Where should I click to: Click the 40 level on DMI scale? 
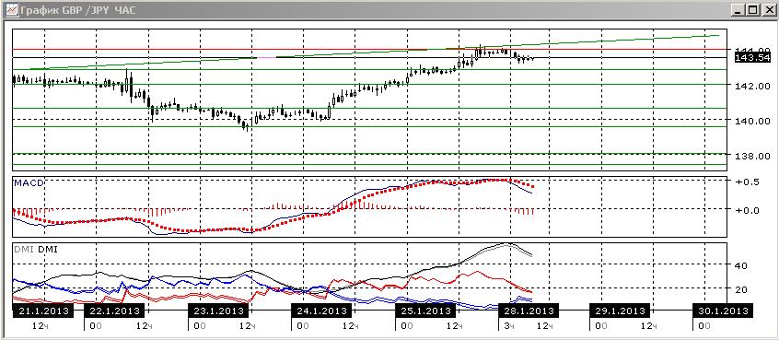point(741,265)
